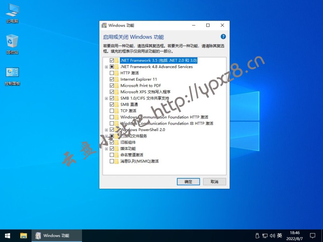Expand 媒体功能 tree node
Image resolution: width=323 pixels, height=242 pixels.
106,149
